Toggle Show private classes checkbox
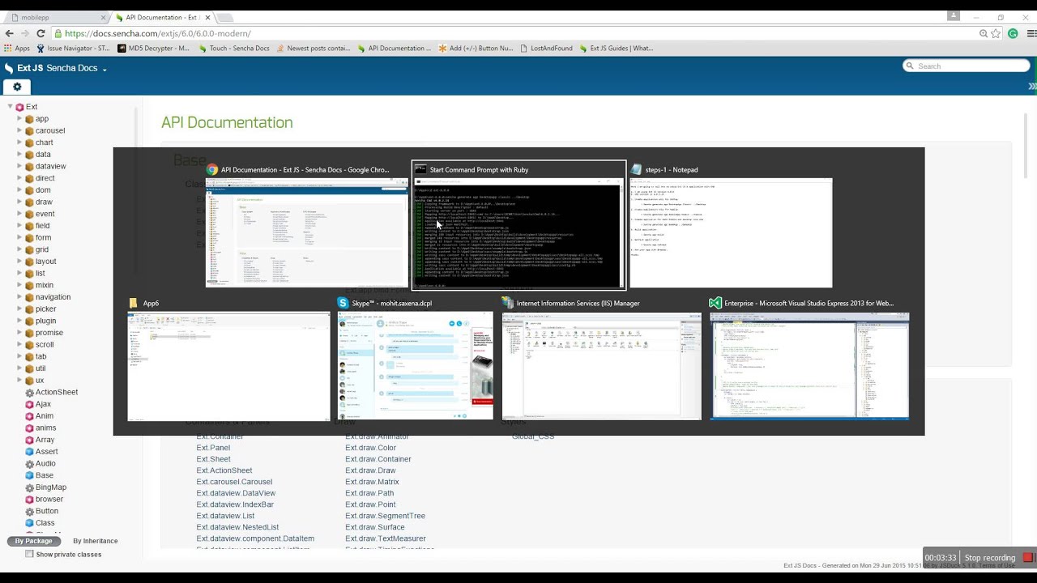Viewport: 1037px width, 583px height. (x=29, y=555)
